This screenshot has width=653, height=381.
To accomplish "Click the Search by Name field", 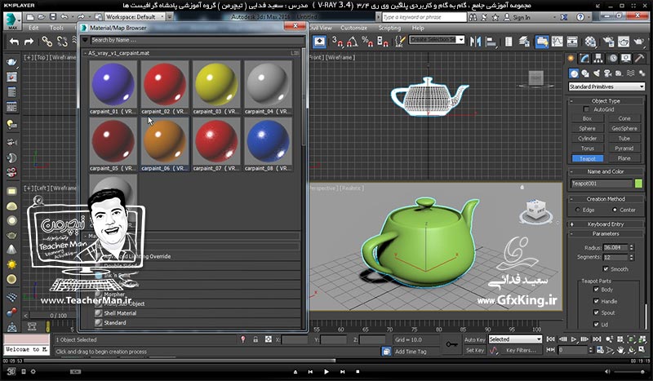I will 198,40.
